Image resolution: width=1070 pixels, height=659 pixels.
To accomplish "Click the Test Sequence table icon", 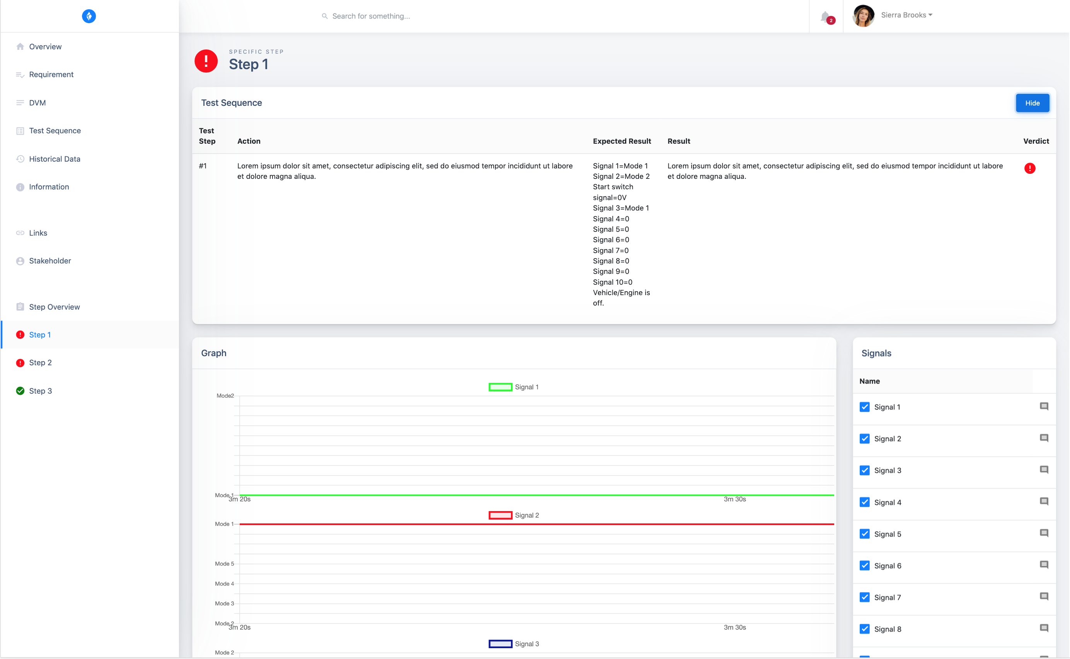I will (x=20, y=131).
